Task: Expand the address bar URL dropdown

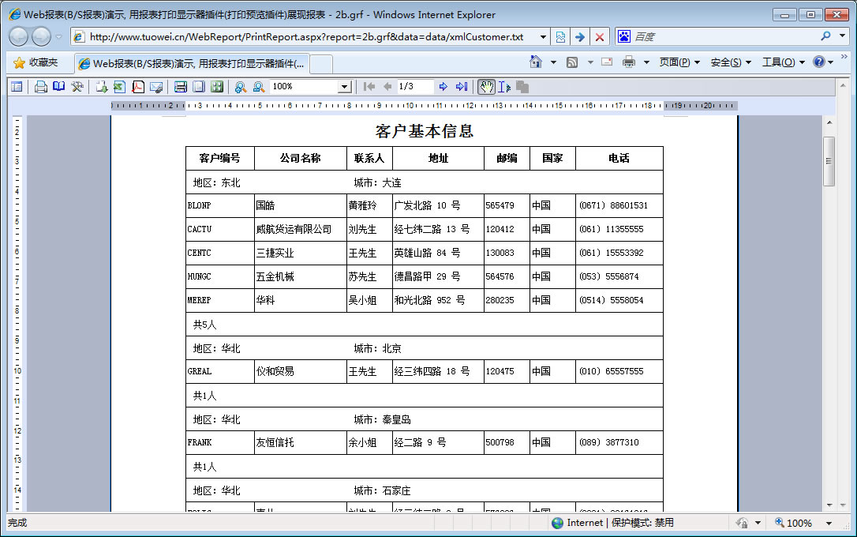Action: (543, 37)
